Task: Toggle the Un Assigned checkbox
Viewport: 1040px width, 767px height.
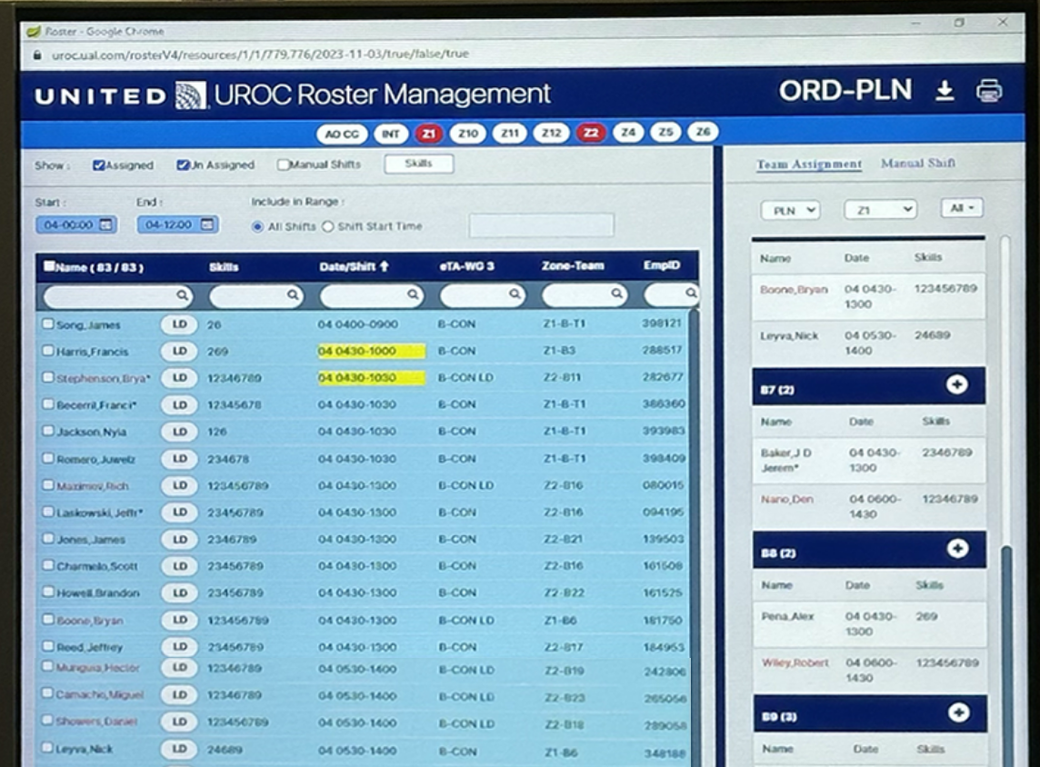Action: click(183, 164)
